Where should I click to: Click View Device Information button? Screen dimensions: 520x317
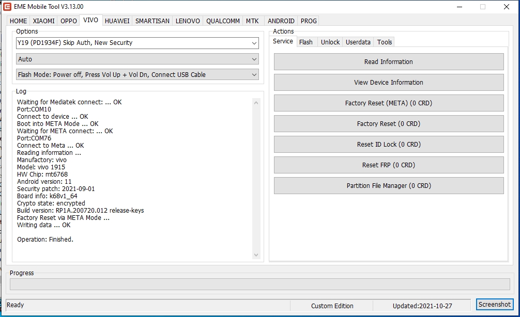pyautogui.click(x=389, y=83)
